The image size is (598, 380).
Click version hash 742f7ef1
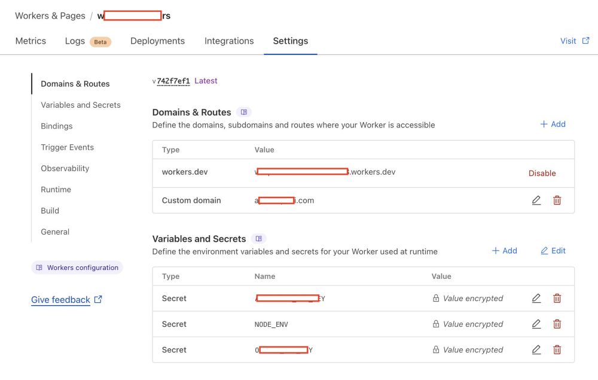point(173,81)
